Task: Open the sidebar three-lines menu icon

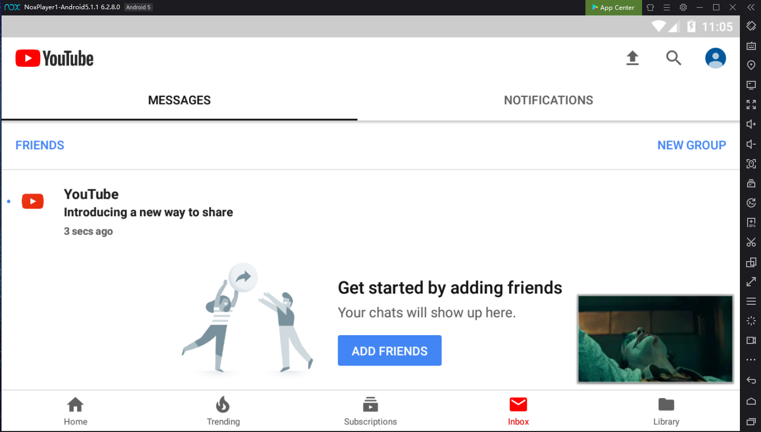Action: pyautogui.click(x=751, y=301)
